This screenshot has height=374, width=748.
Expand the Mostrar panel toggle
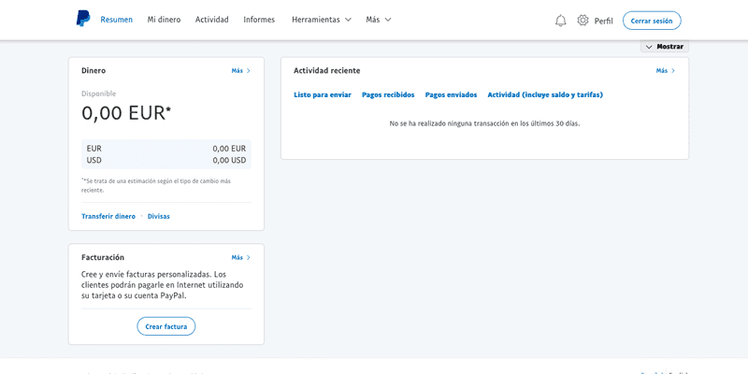664,47
